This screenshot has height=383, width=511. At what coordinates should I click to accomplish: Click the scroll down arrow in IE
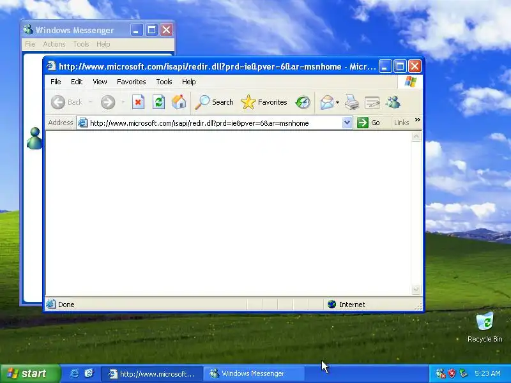pos(416,289)
